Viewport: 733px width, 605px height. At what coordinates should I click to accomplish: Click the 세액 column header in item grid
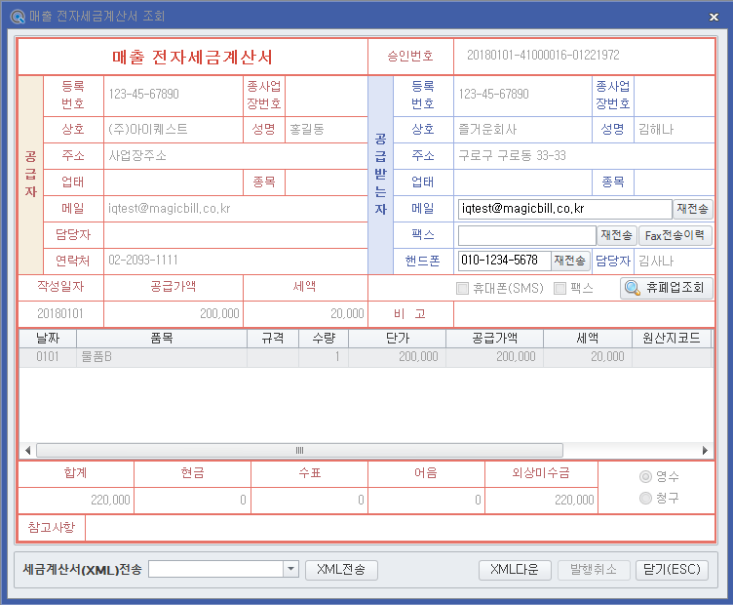[587, 339]
